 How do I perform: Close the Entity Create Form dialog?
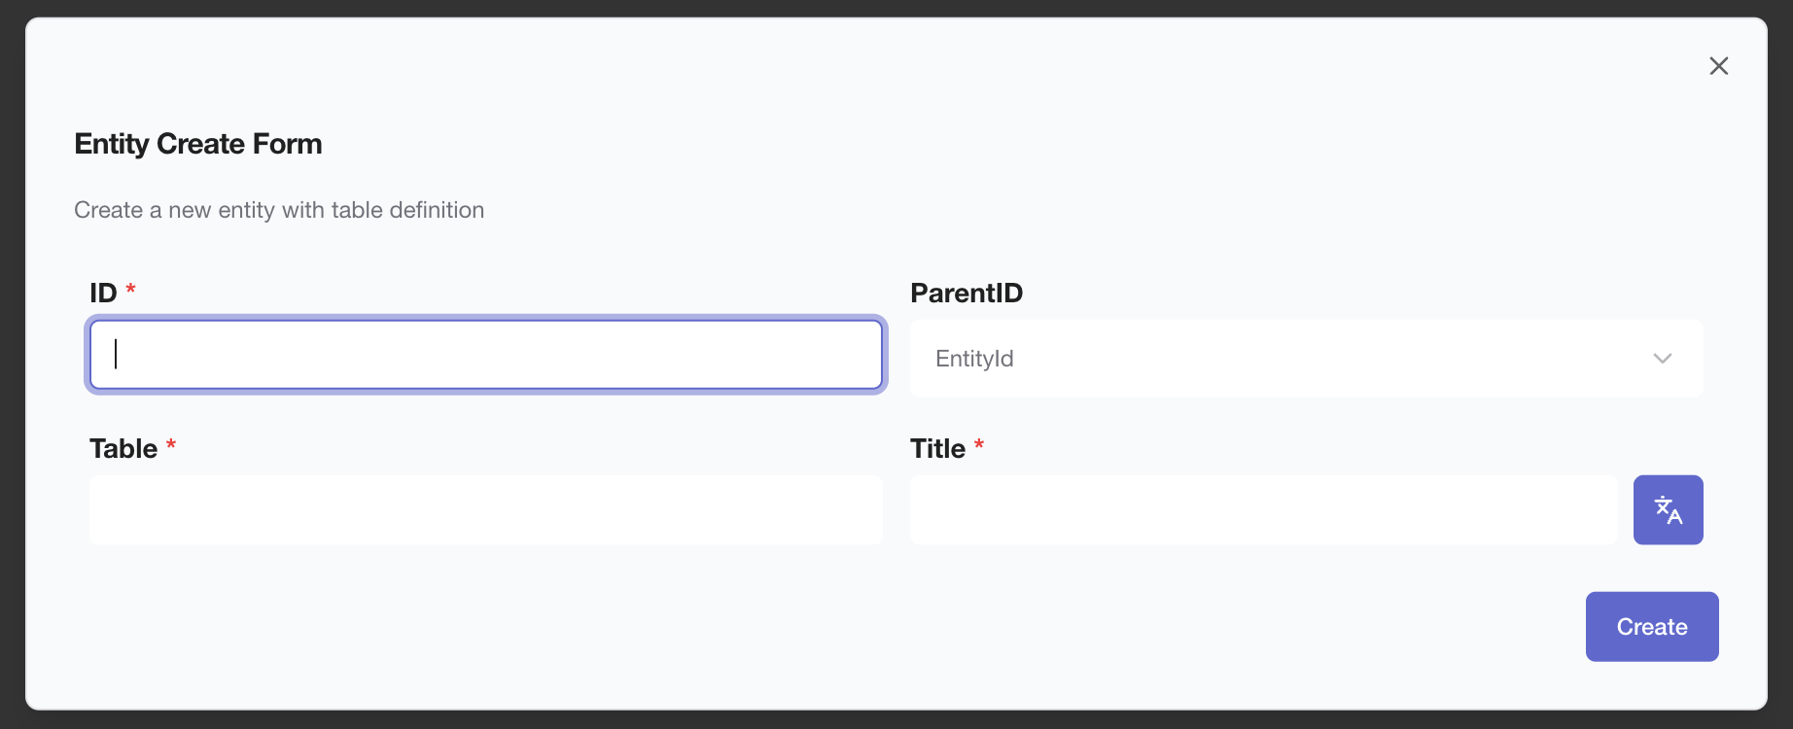(1718, 66)
